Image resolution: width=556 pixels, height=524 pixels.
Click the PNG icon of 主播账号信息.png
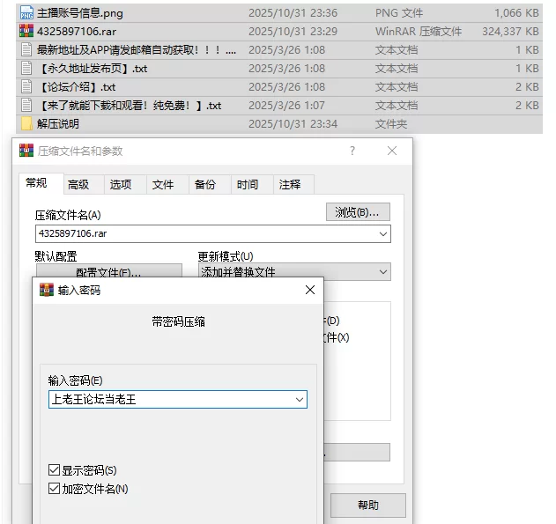pyautogui.click(x=26, y=12)
